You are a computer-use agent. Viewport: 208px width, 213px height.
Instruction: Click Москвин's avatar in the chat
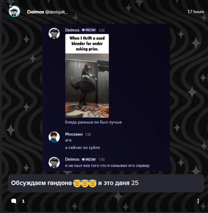tap(54, 137)
